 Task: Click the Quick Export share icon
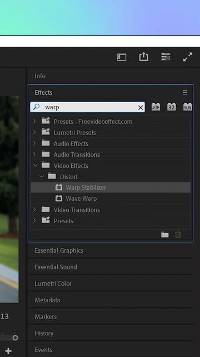(x=143, y=57)
